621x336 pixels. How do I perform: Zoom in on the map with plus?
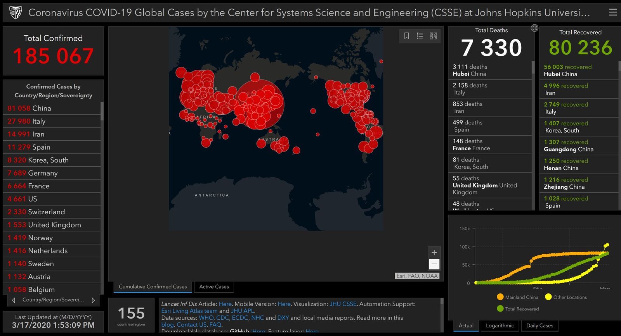[434, 252]
